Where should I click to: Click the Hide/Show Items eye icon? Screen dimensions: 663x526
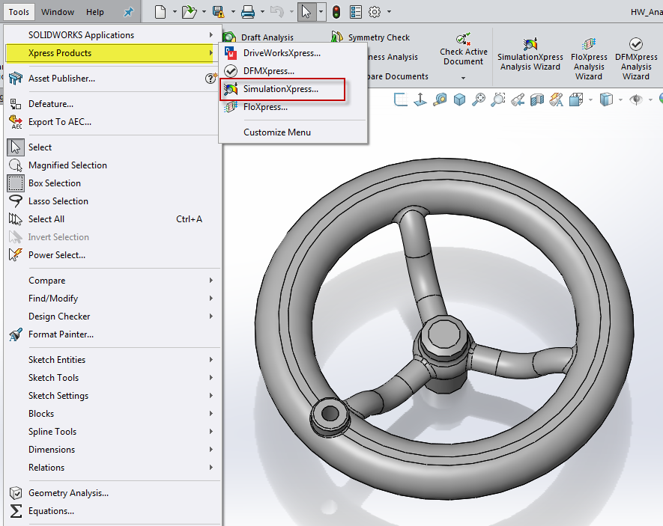tap(636, 100)
